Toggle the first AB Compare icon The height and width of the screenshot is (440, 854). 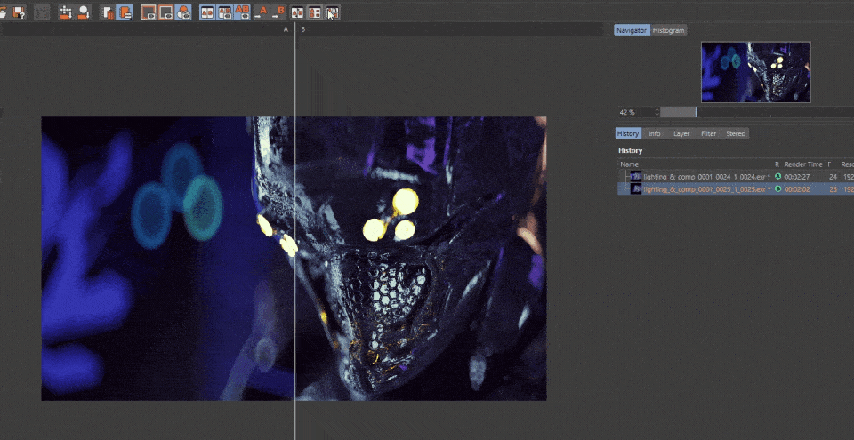[207, 12]
